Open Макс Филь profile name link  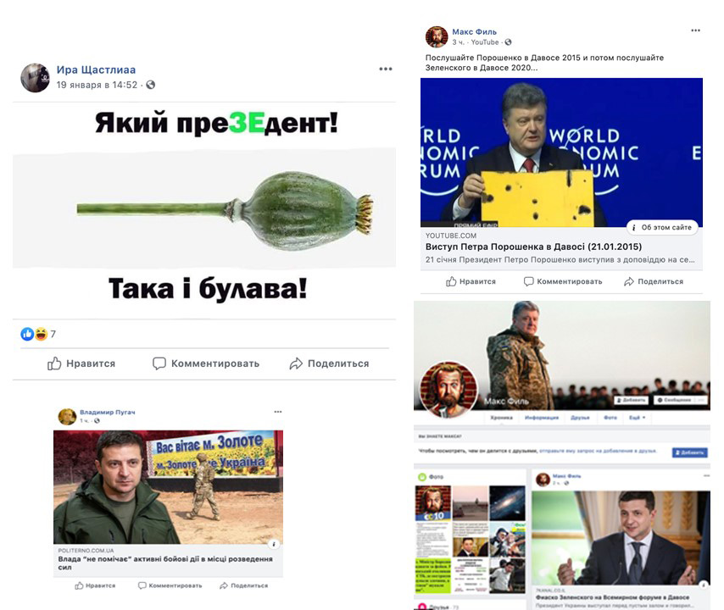(474, 32)
